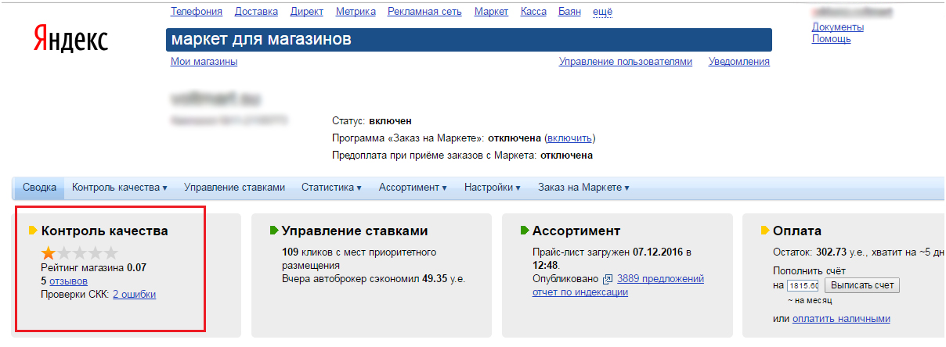Open the Баян link
Image resolution: width=946 pixels, height=347 pixels.
pos(570,12)
